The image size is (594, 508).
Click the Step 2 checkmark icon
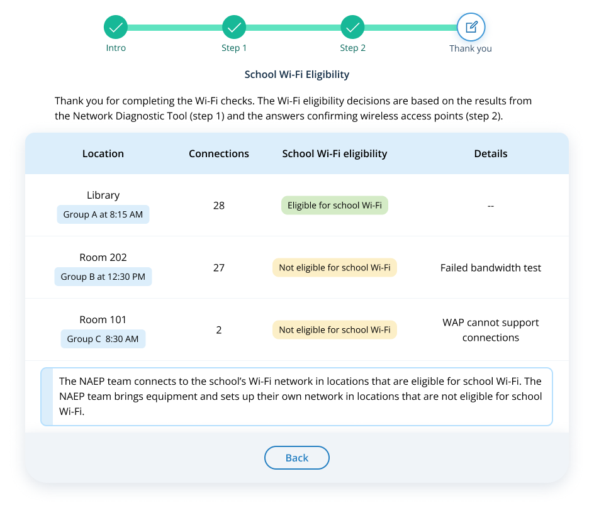click(x=352, y=28)
